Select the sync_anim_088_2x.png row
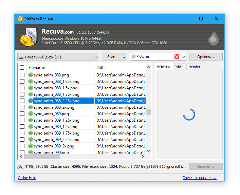 click(82, 107)
